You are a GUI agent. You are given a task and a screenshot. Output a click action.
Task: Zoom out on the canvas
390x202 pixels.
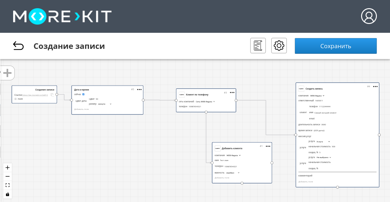click(8, 176)
